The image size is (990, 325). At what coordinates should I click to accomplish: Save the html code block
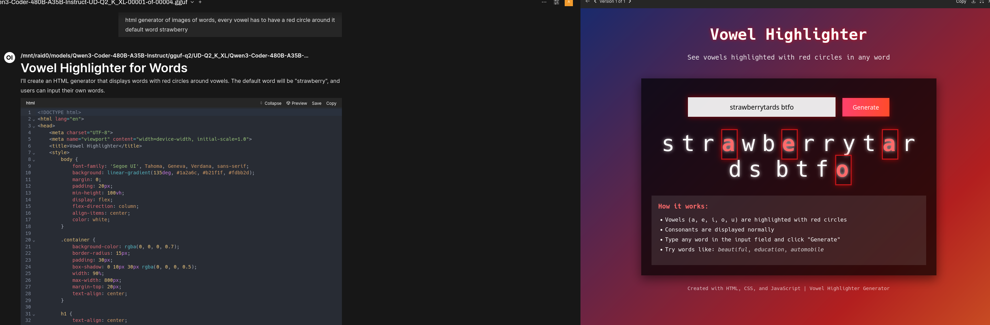317,103
